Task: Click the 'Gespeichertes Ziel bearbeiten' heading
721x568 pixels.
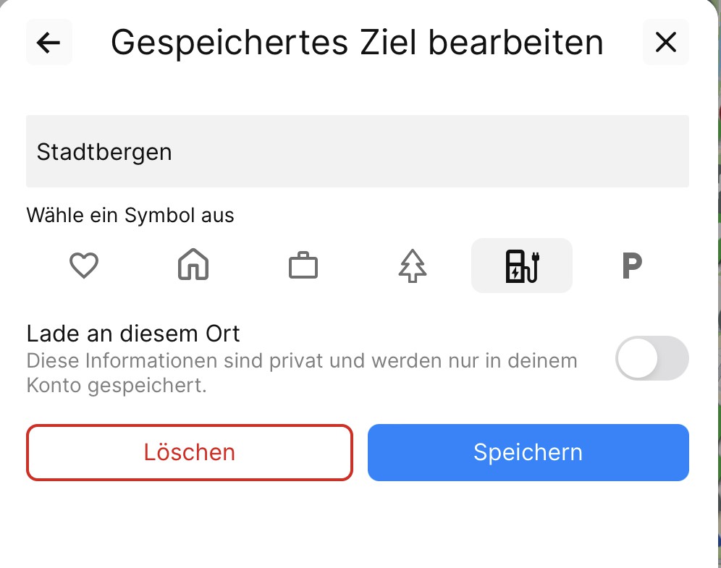Action: pyautogui.click(x=357, y=43)
